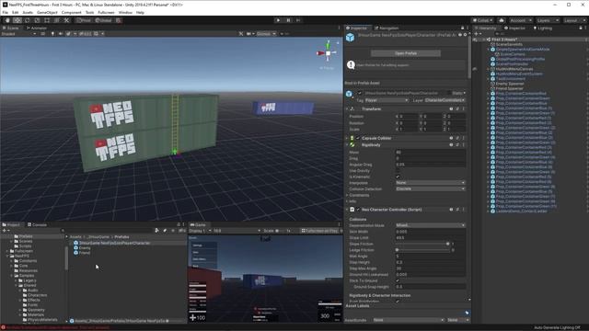Adjust the Game view Scale slider
The image size is (589, 331).
[x=281, y=231]
